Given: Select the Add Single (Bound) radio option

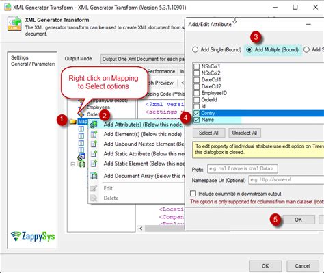Looking at the screenshot, I should point(195,49).
